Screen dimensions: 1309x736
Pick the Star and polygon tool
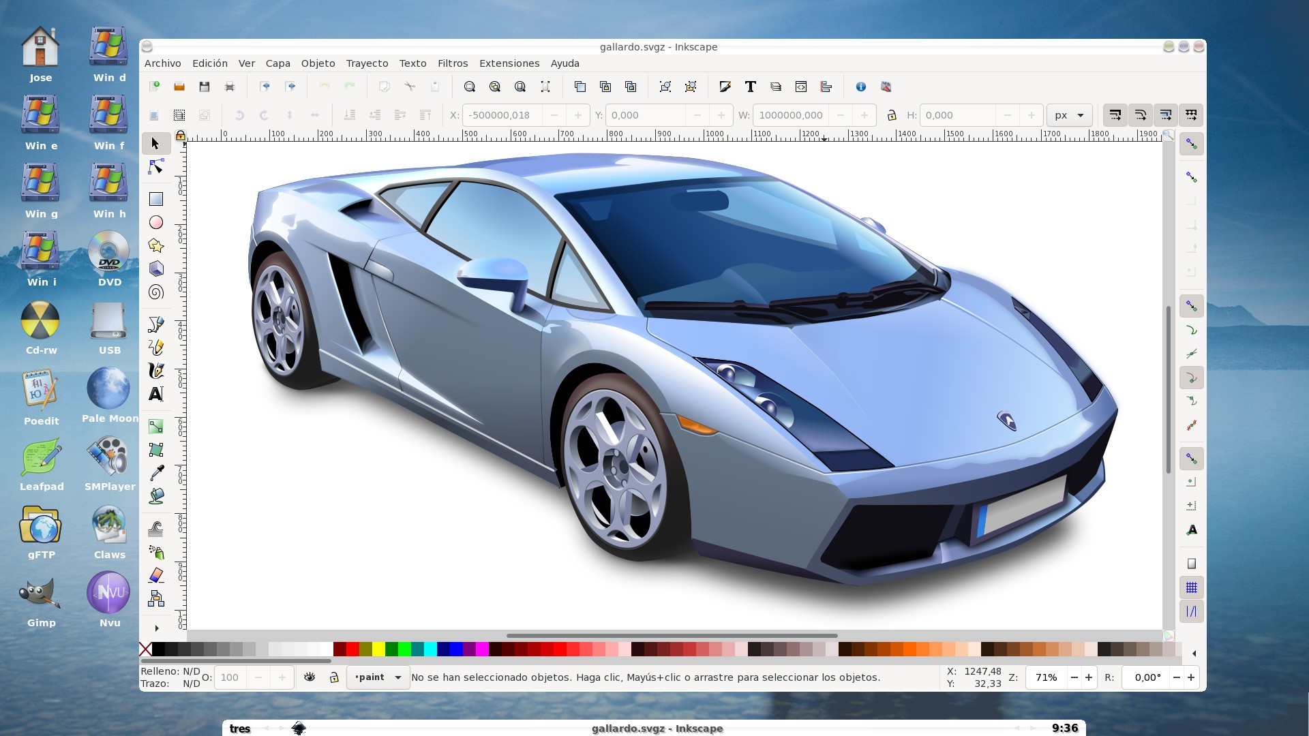[156, 245]
